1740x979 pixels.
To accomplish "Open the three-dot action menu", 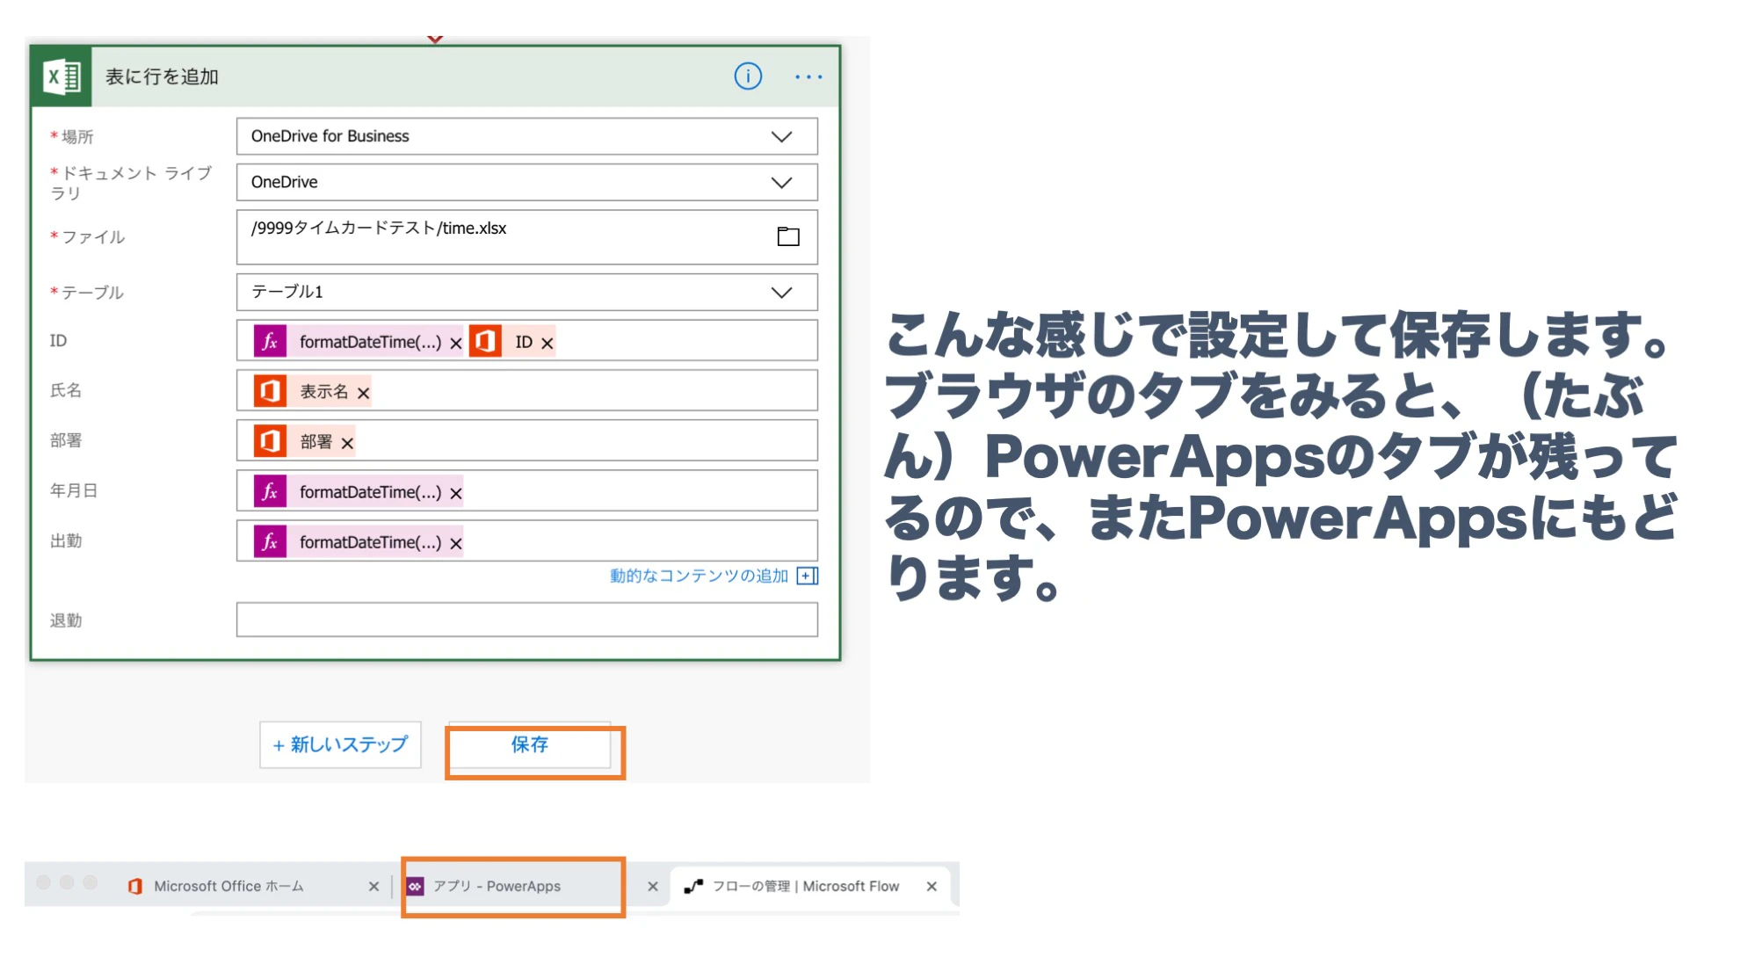I will click(808, 77).
